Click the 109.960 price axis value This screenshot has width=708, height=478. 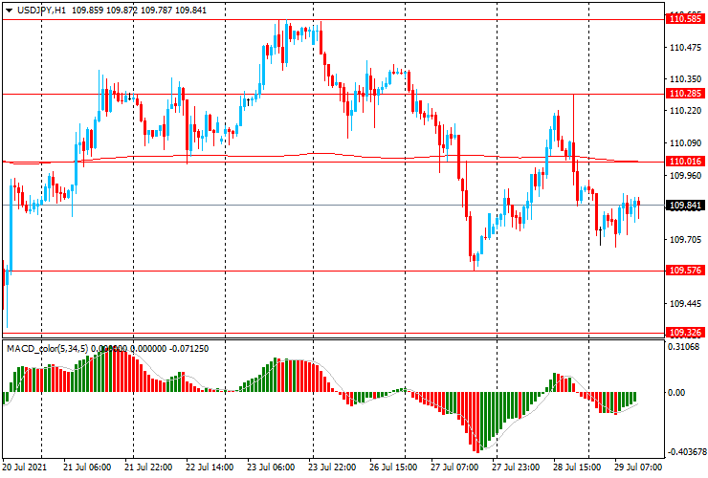[x=685, y=175]
